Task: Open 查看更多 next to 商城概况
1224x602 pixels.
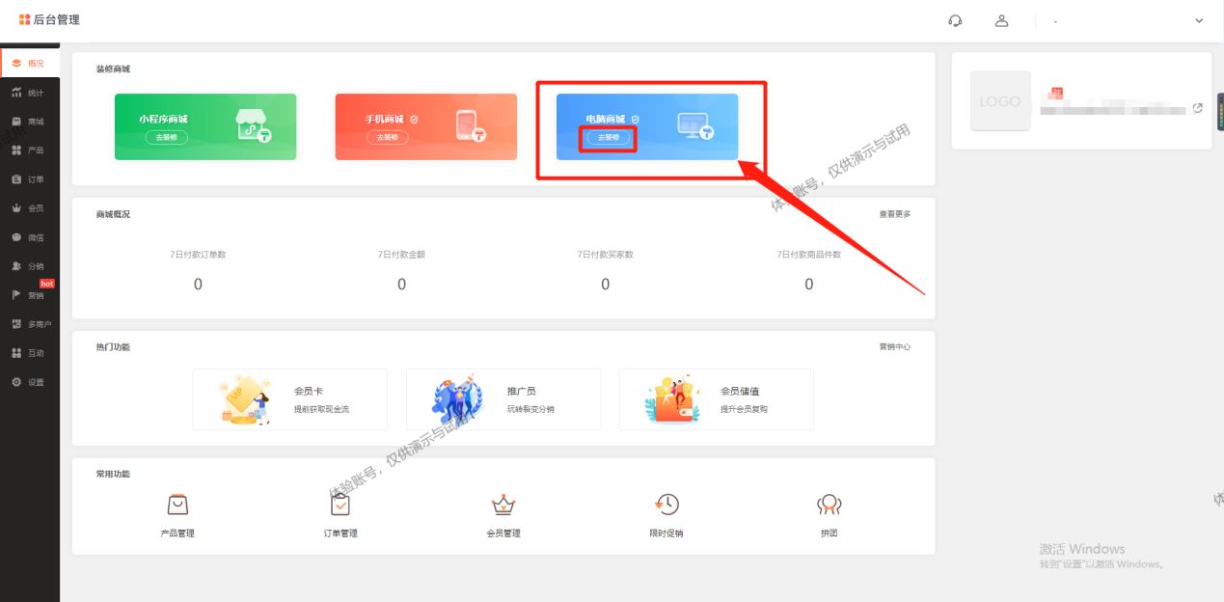Action: [896, 214]
